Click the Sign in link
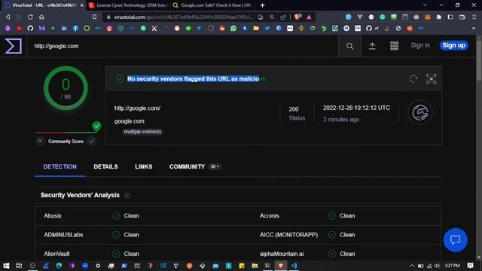This screenshot has height=271, width=482. [420, 45]
